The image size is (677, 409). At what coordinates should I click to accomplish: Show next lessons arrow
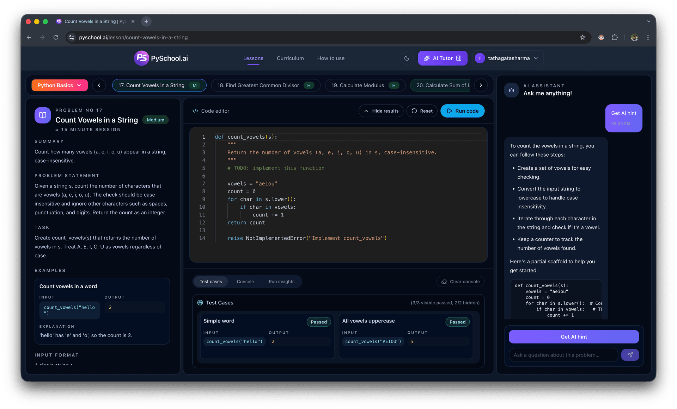coord(481,85)
